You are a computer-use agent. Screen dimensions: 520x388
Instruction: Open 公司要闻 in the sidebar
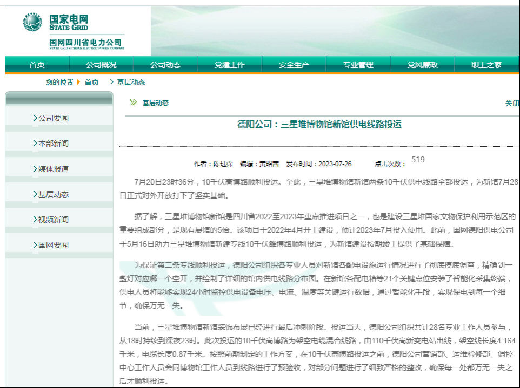click(53, 118)
